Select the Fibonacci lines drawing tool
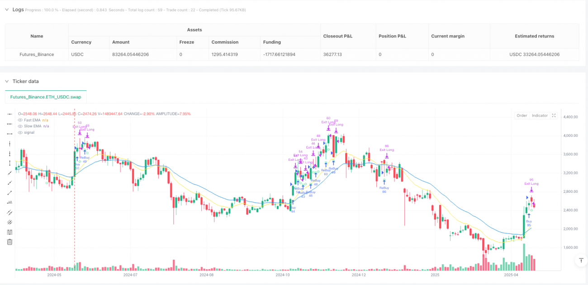This screenshot has height=285, width=588. click(9, 232)
